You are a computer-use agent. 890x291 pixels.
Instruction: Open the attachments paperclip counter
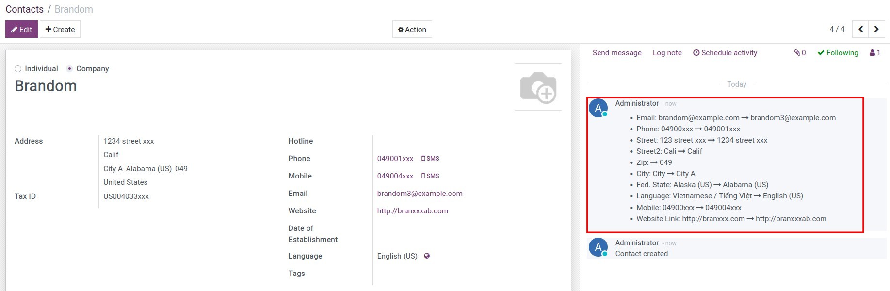coord(800,53)
